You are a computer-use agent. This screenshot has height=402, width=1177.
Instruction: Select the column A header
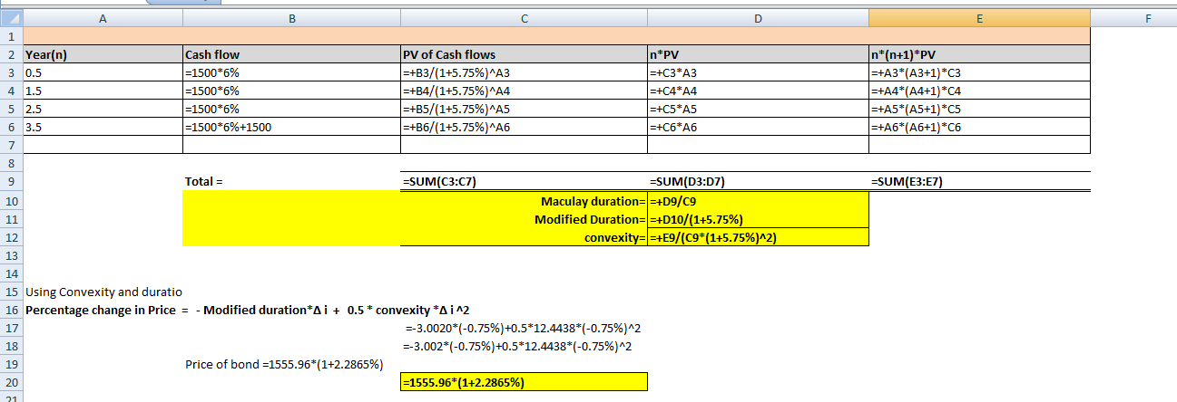[x=103, y=17]
